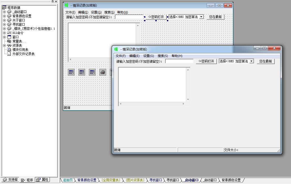Click the printer component icon in designer
The width and height of the screenshot is (291, 184).
click(103, 72)
